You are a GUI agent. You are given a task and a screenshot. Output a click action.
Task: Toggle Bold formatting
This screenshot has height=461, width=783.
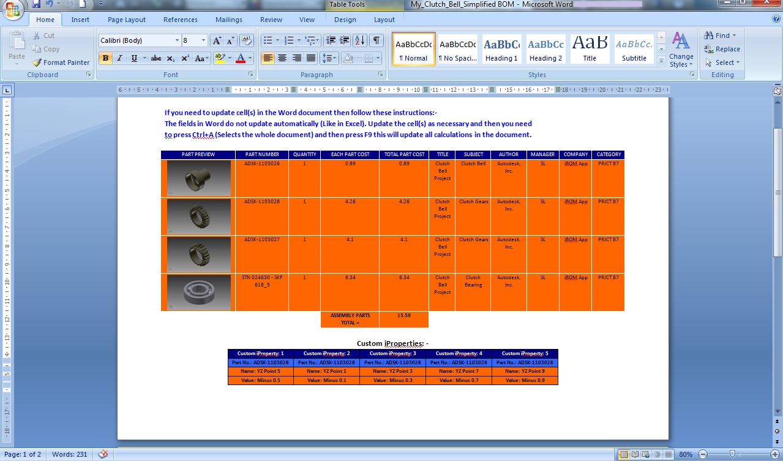105,58
